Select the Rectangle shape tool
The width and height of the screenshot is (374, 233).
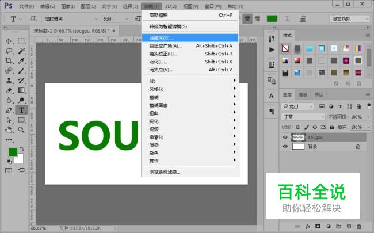tap(21, 120)
